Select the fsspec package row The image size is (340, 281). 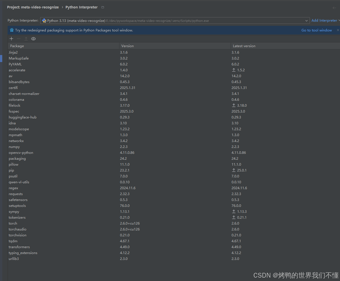(x=174, y=111)
